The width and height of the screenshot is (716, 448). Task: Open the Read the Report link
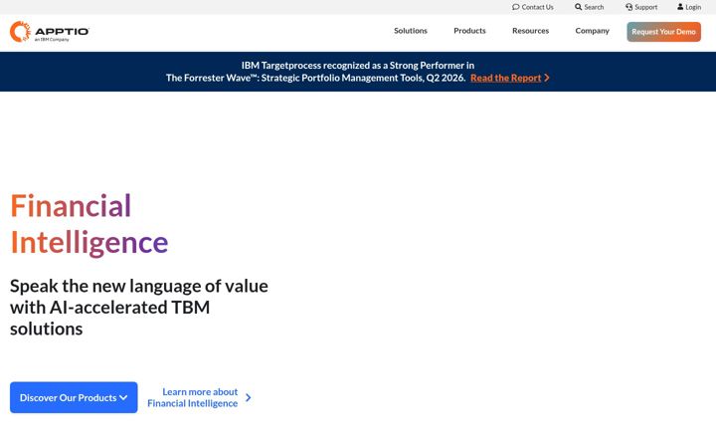pos(505,78)
